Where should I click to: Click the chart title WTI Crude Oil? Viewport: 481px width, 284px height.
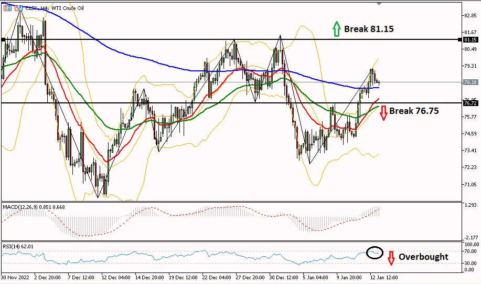pos(68,8)
